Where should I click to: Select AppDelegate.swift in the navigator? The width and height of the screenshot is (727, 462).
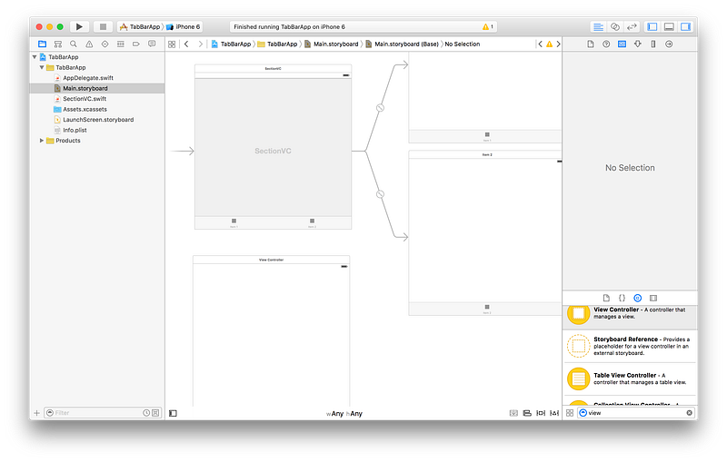coord(87,78)
